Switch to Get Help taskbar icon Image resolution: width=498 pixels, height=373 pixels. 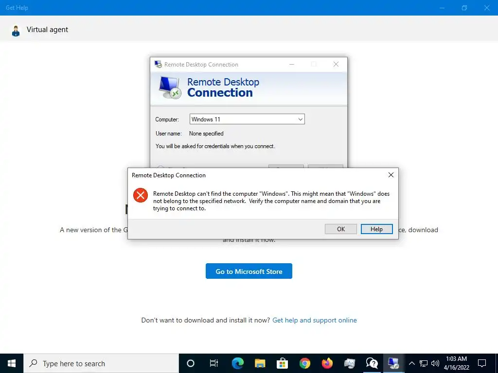coord(372,363)
